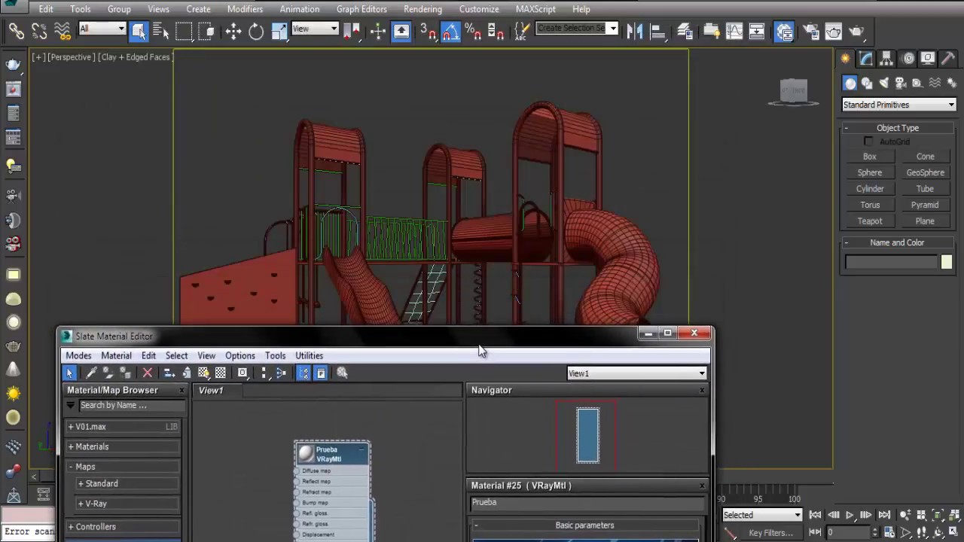Collapse the Maps group in browser

pyautogui.click(x=123, y=467)
